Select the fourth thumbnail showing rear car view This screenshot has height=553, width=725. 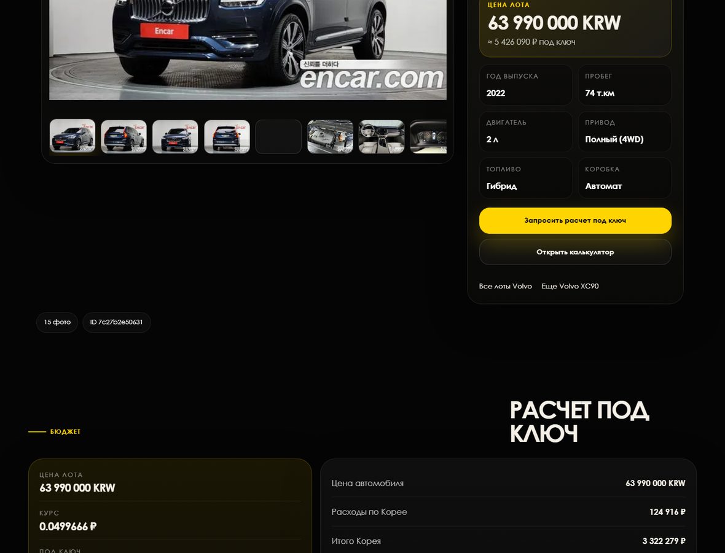(227, 136)
